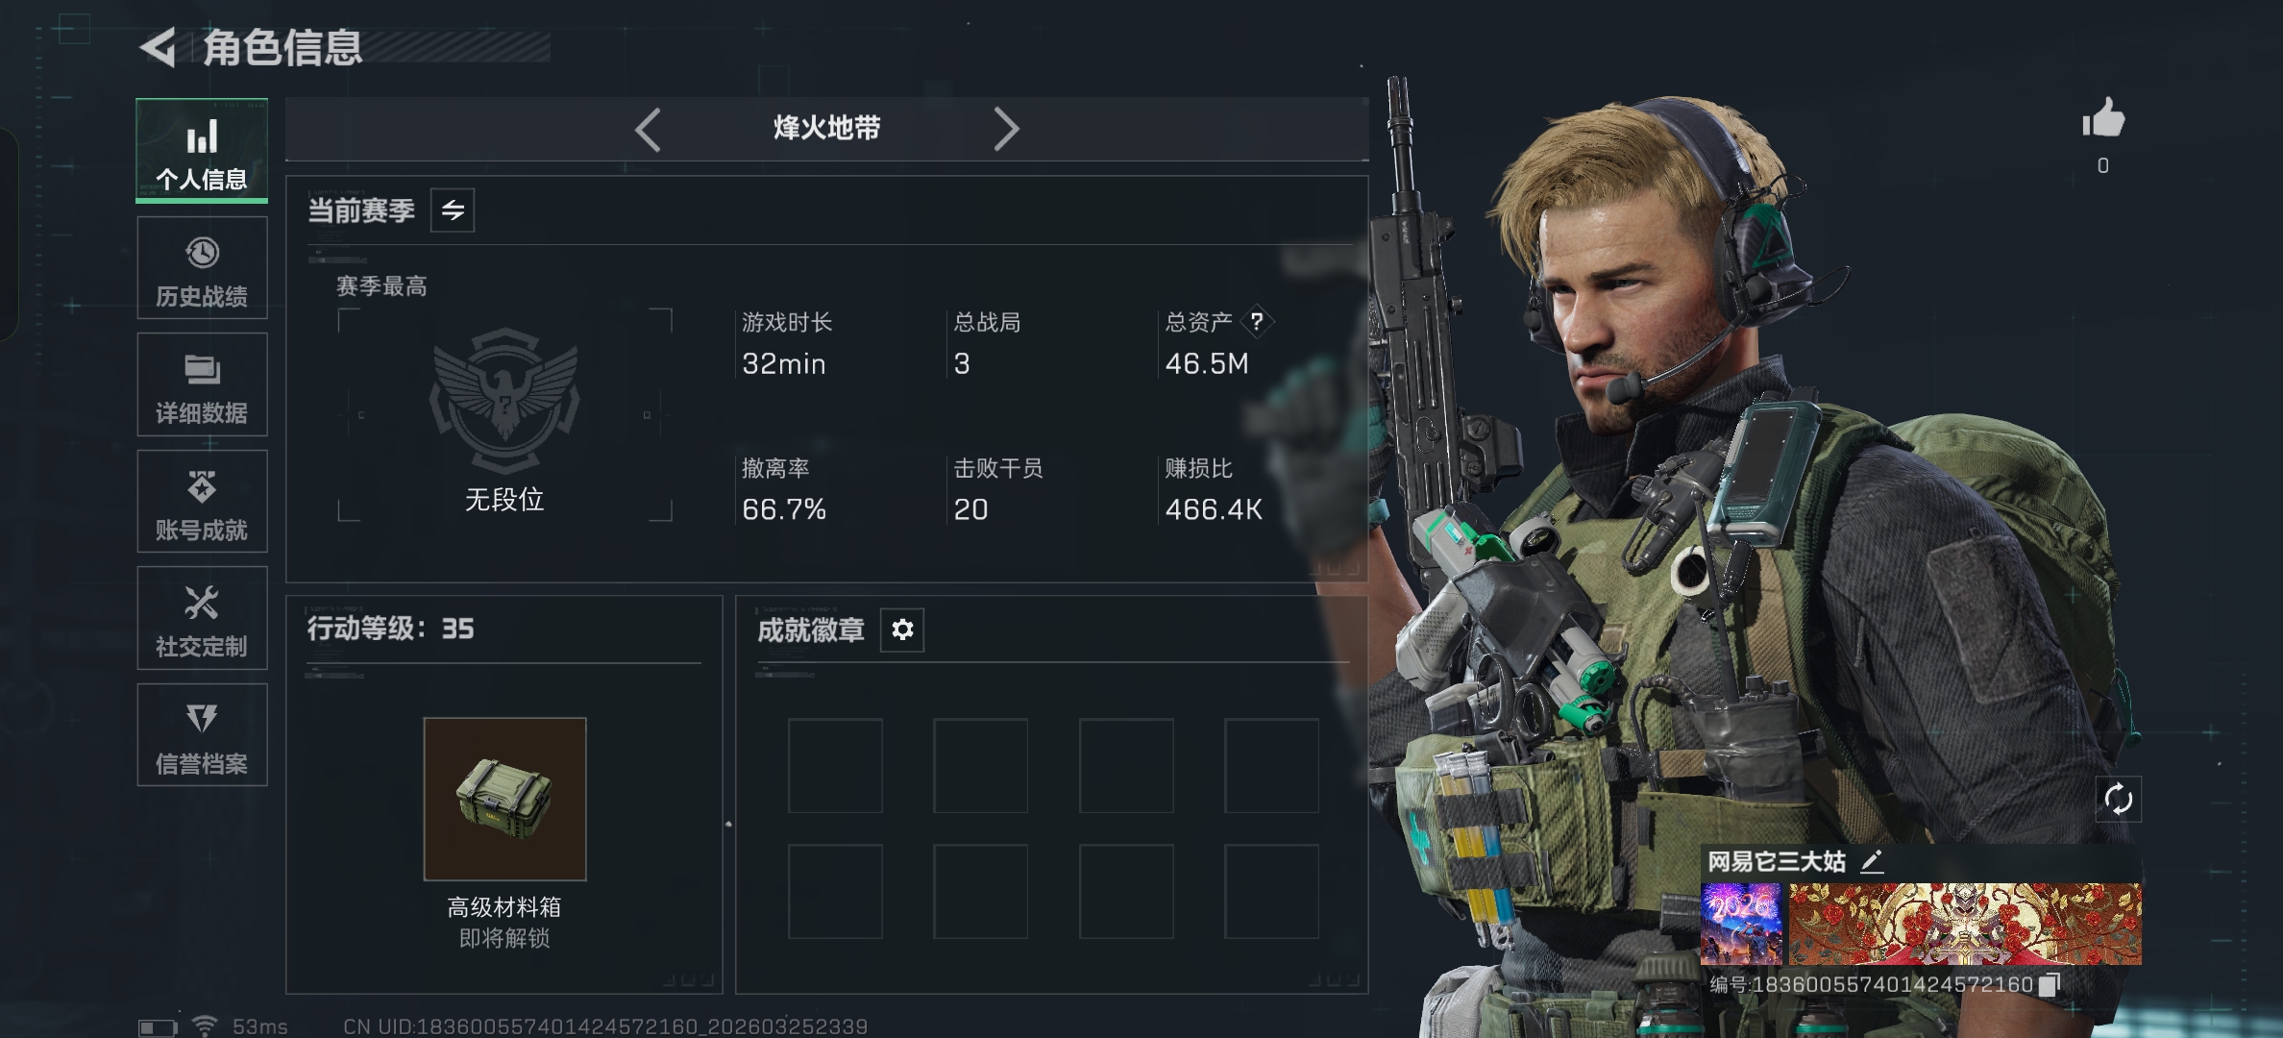Open the 成就徽章 settings gear
2283x1038 pixels.
(902, 630)
